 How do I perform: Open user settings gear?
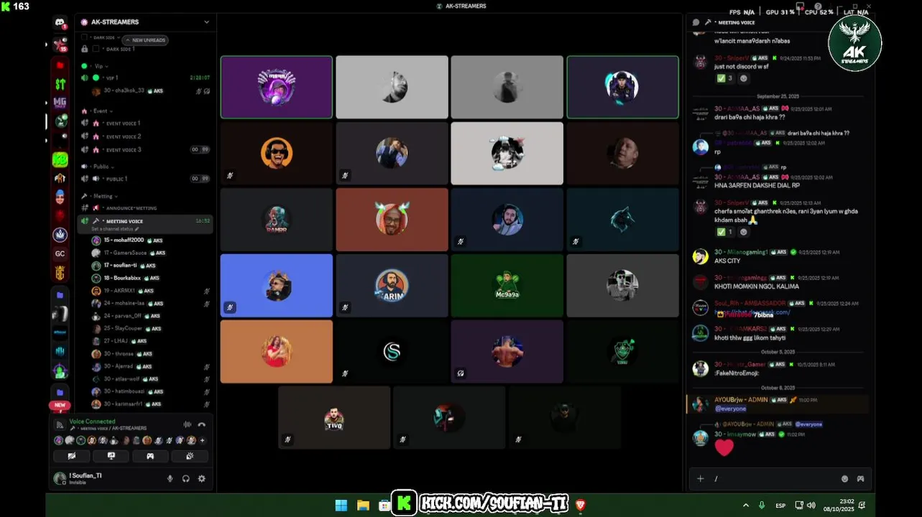pos(201,478)
